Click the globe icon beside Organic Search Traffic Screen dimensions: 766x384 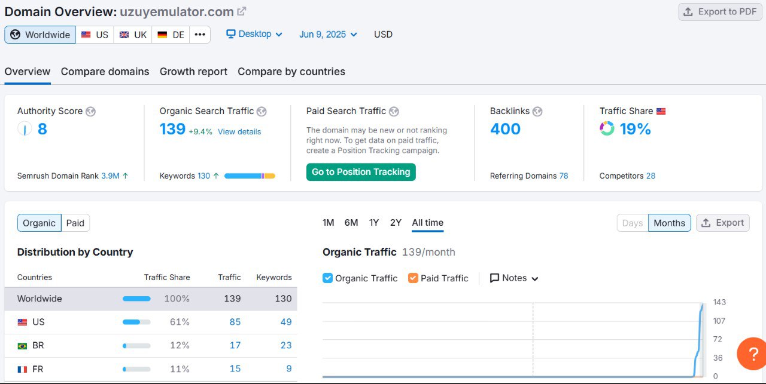click(x=262, y=111)
